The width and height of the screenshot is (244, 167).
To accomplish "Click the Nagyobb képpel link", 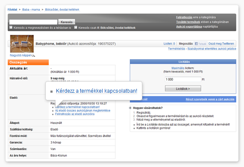I will 21,56.
